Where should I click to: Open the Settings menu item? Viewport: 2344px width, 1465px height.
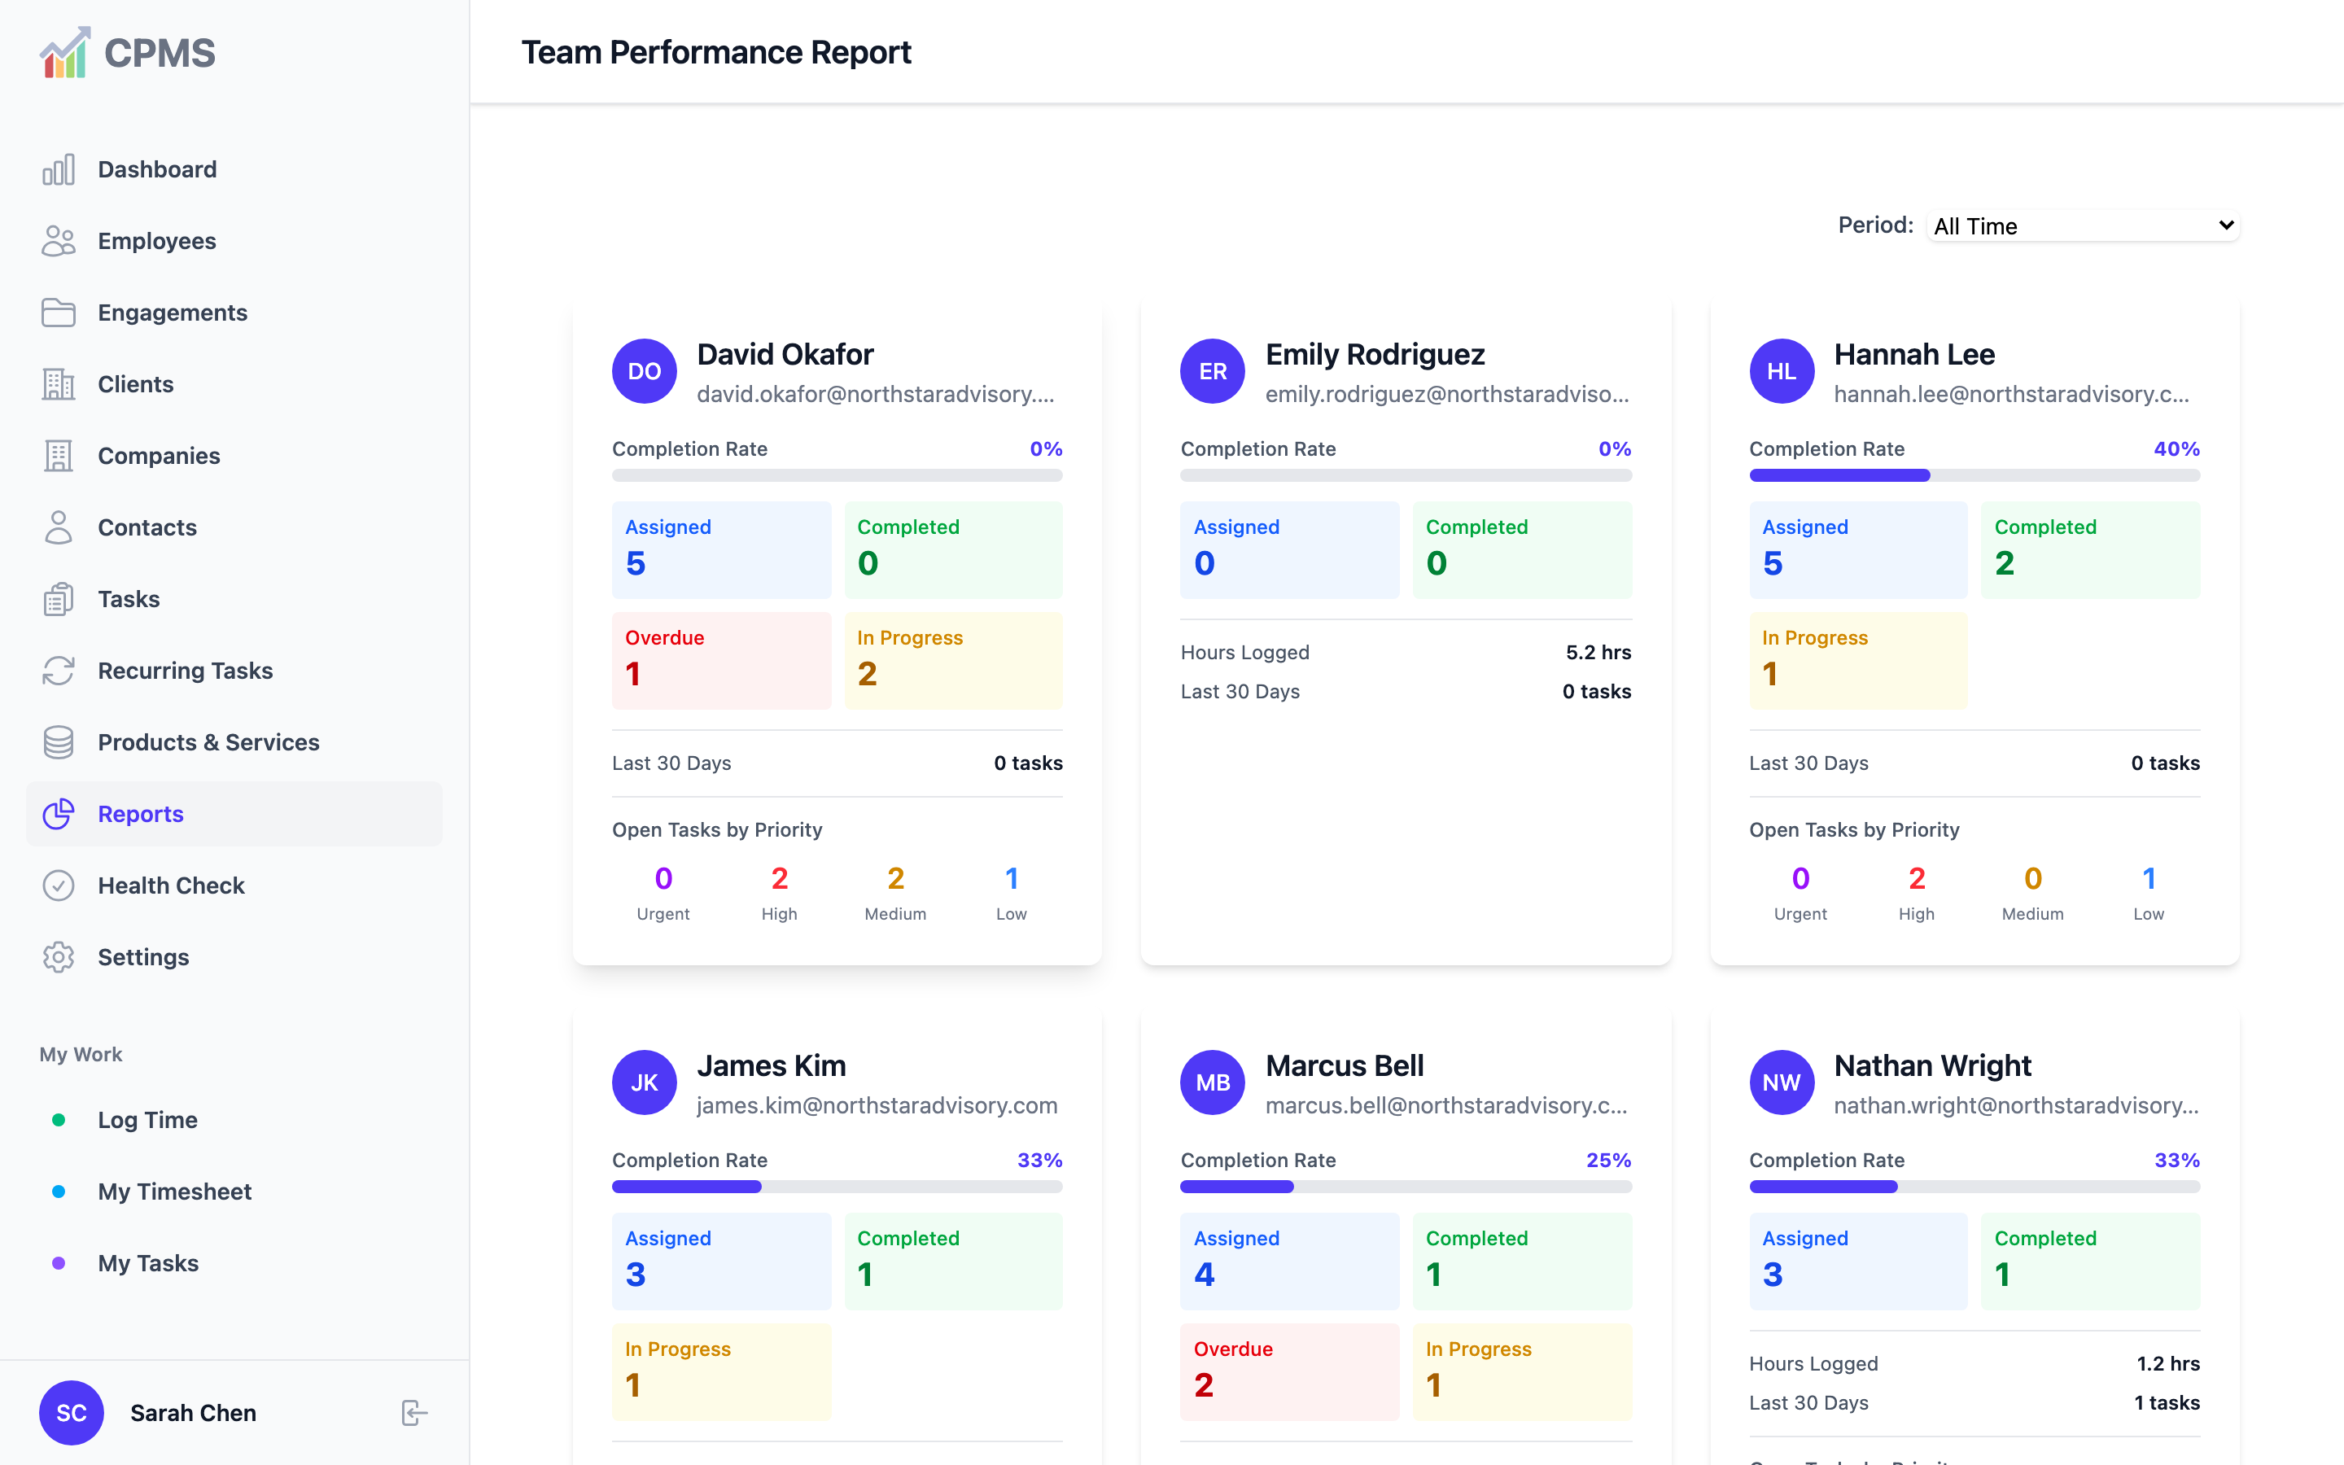234,958
